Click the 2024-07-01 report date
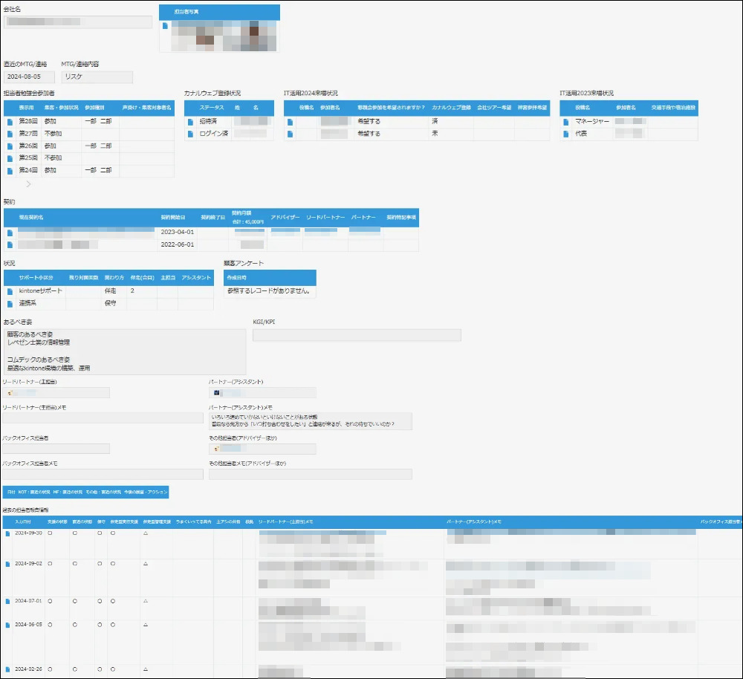 (28, 601)
